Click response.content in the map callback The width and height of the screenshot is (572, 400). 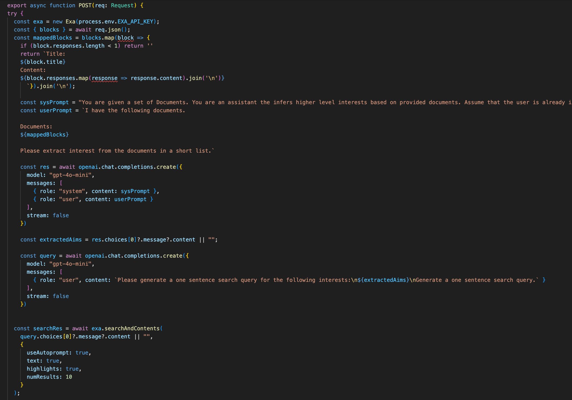click(156, 78)
